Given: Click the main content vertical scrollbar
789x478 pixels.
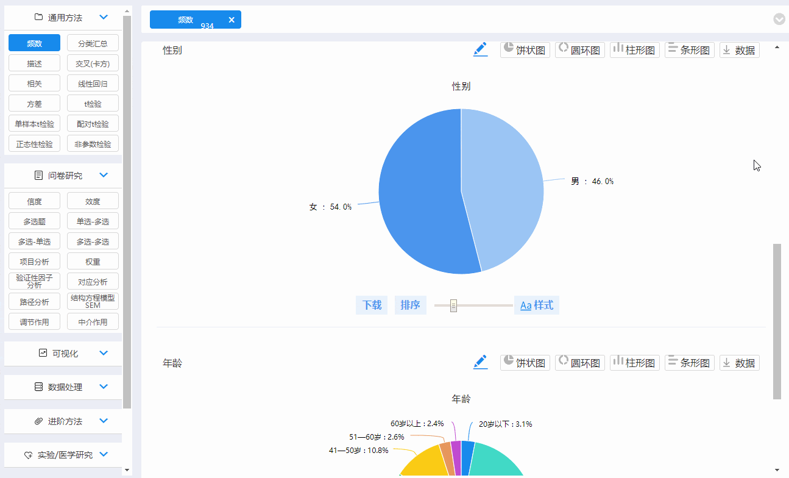Looking at the screenshot, I should pos(777,321).
